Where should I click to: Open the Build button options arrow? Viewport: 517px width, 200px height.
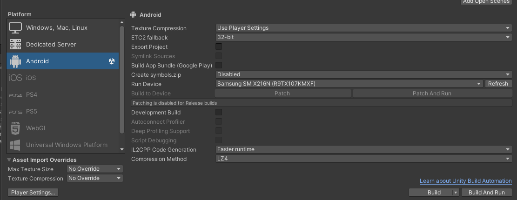click(456, 193)
